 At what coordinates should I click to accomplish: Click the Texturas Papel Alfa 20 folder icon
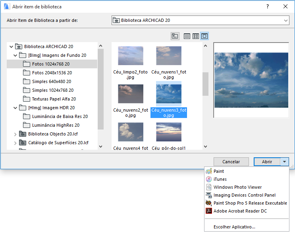tap(26, 99)
